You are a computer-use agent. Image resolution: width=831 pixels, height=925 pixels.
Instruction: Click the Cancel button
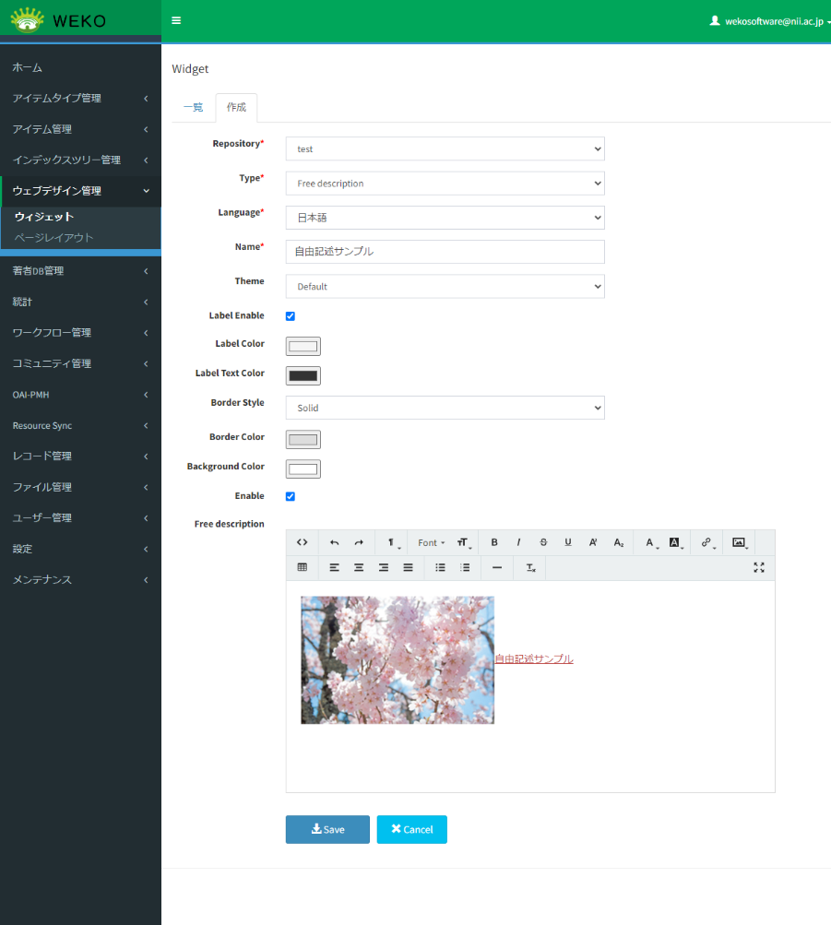pos(411,829)
